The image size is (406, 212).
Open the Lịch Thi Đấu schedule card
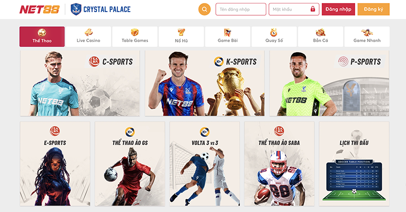[x=354, y=164]
